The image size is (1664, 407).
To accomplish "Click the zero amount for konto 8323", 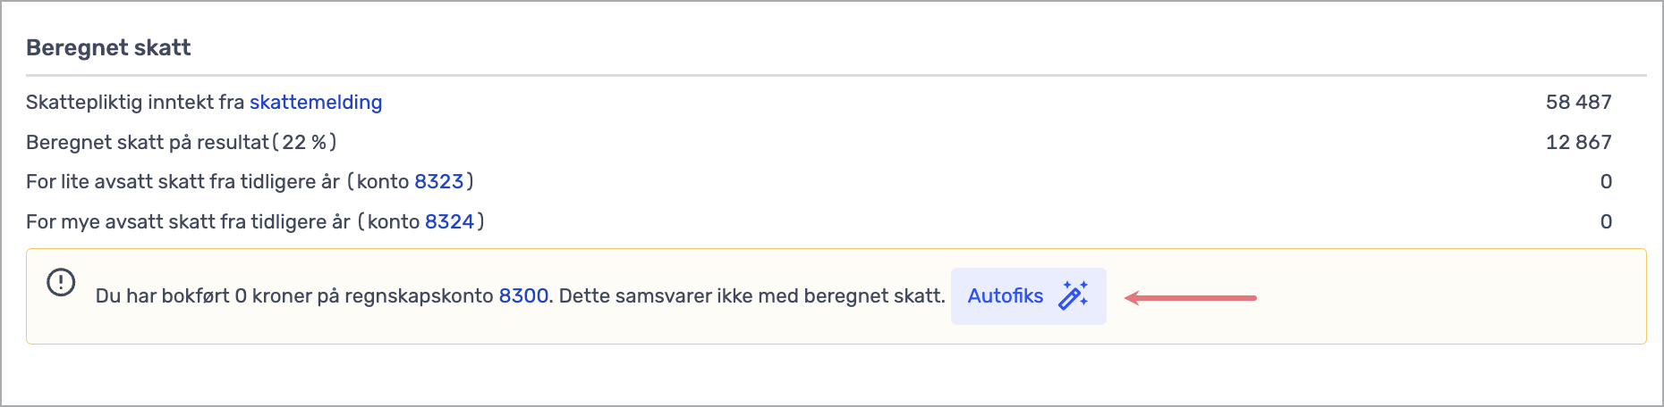I will pyautogui.click(x=1606, y=182).
